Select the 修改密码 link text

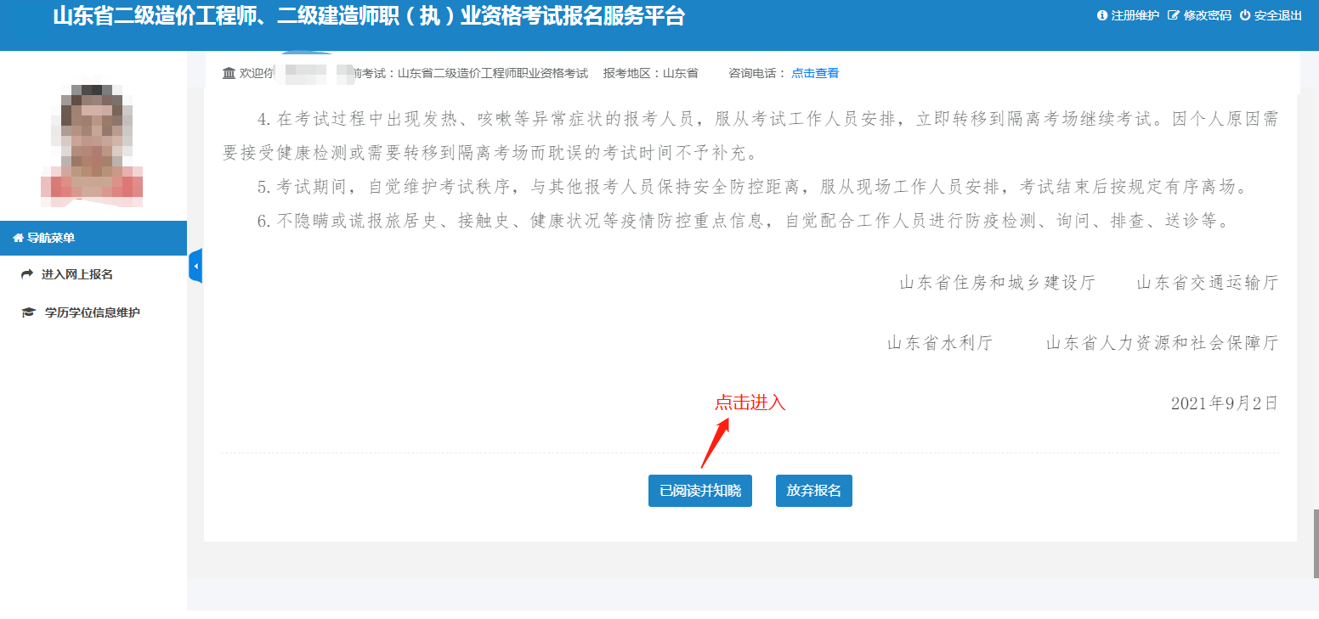coord(1207,15)
